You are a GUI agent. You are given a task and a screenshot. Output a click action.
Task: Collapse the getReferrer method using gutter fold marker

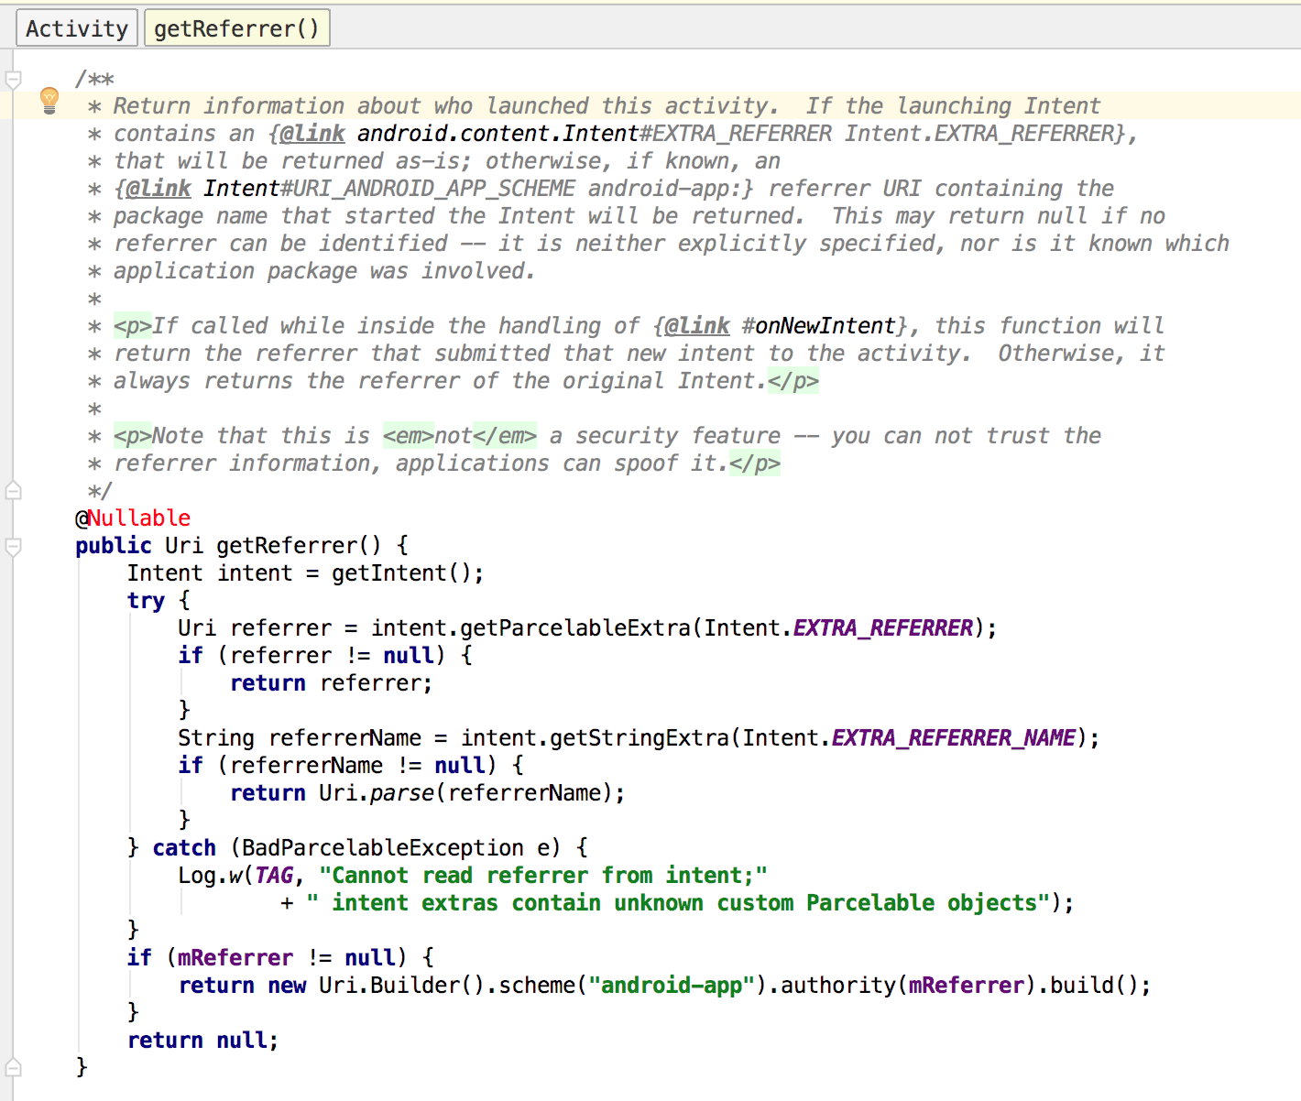[14, 547]
